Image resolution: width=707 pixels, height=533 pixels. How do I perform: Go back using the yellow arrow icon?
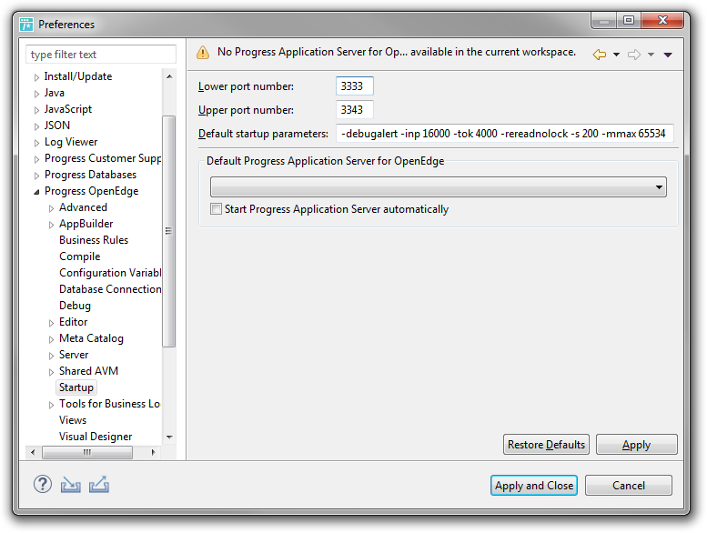pos(600,55)
